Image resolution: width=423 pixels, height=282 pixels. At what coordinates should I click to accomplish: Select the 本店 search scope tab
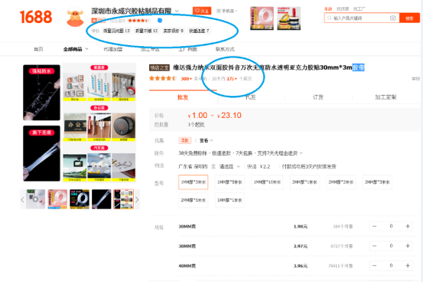[x=328, y=9]
